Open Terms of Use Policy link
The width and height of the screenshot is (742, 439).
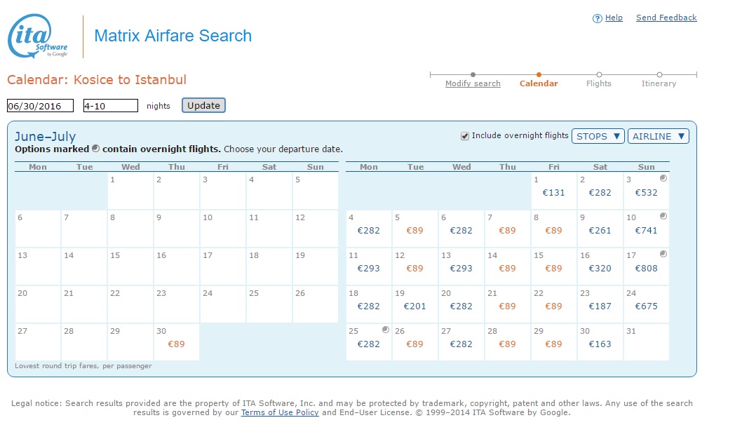(280, 412)
